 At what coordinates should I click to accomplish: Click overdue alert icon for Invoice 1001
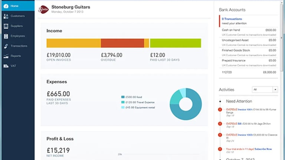tap(220, 110)
